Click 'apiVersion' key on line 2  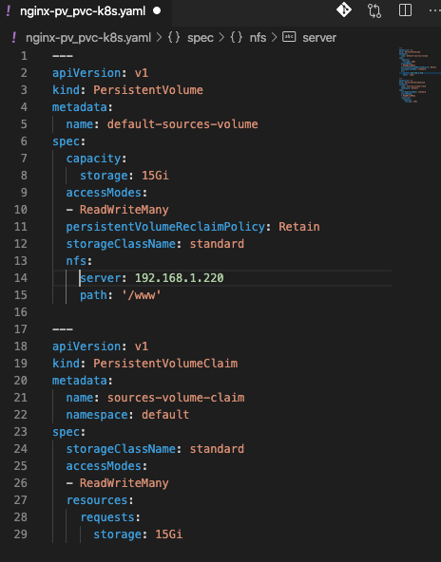tap(86, 73)
